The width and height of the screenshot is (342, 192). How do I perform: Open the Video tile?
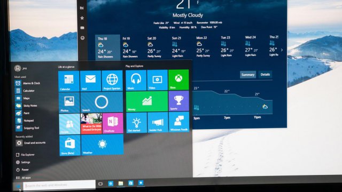pyautogui.click(x=157, y=80)
